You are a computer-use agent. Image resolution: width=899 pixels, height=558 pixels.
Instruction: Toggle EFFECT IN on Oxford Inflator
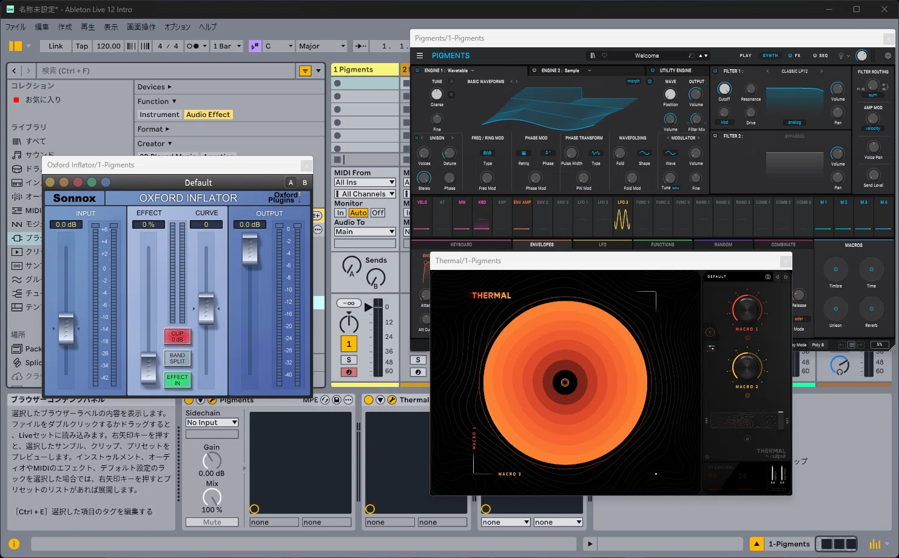pyautogui.click(x=177, y=380)
